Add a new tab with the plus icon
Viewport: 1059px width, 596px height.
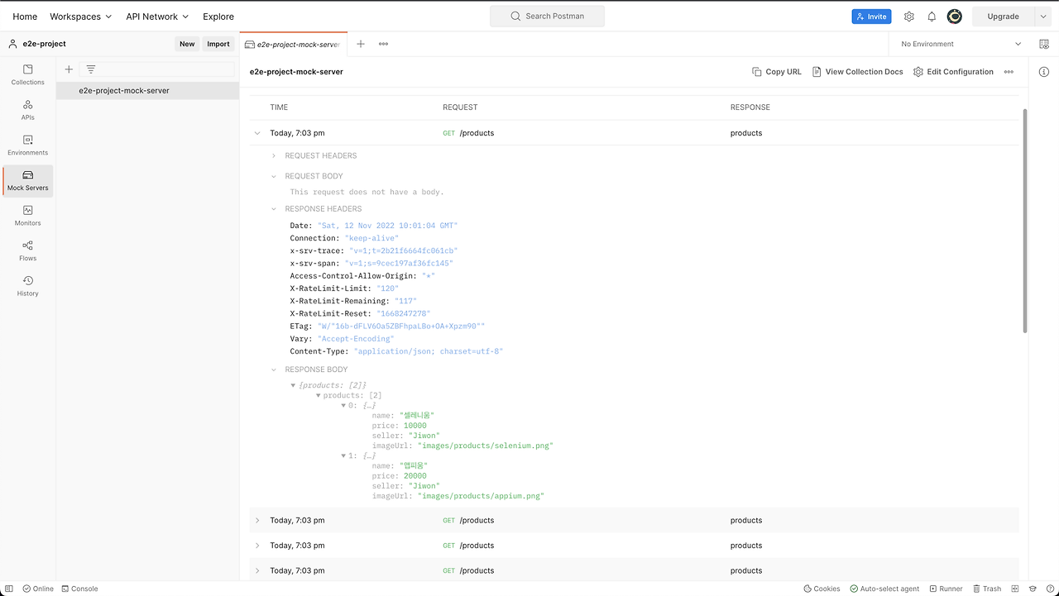361,44
